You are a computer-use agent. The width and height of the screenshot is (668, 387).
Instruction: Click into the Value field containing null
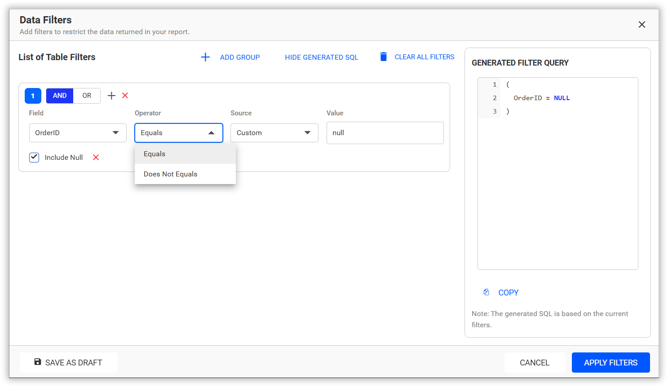click(385, 133)
